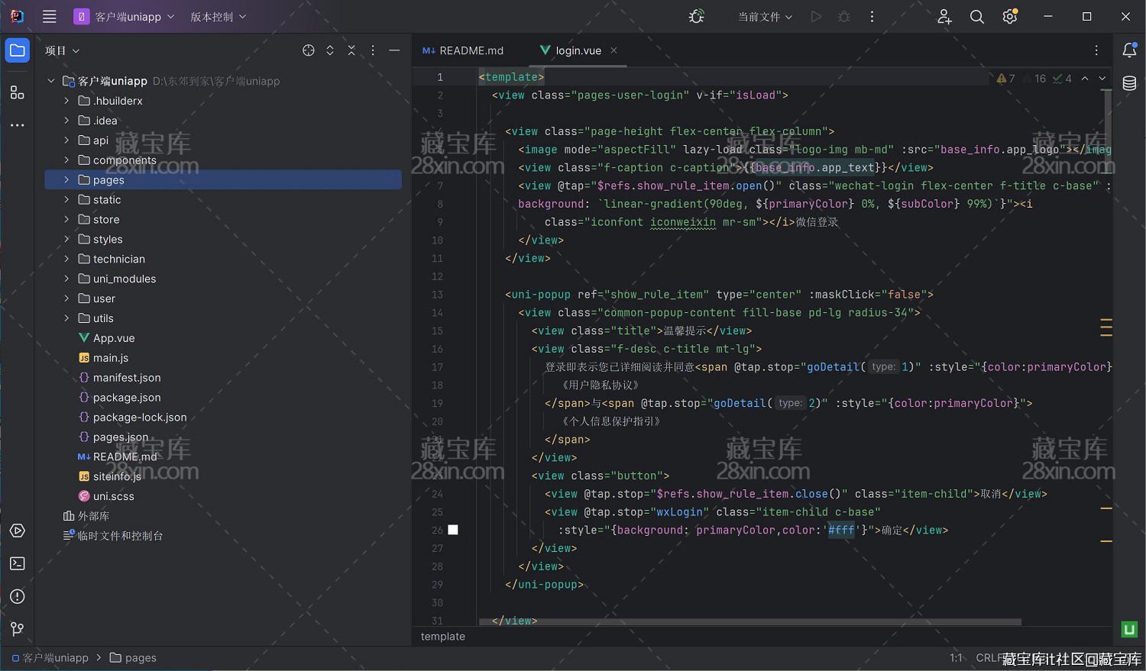Expand the components folder
The image size is (1146, 671).
(66, 160)
